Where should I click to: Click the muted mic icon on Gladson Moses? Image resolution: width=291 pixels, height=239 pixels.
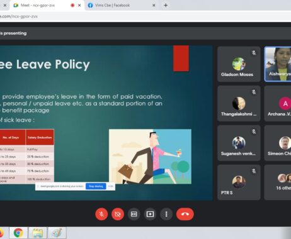click(254, 53)
